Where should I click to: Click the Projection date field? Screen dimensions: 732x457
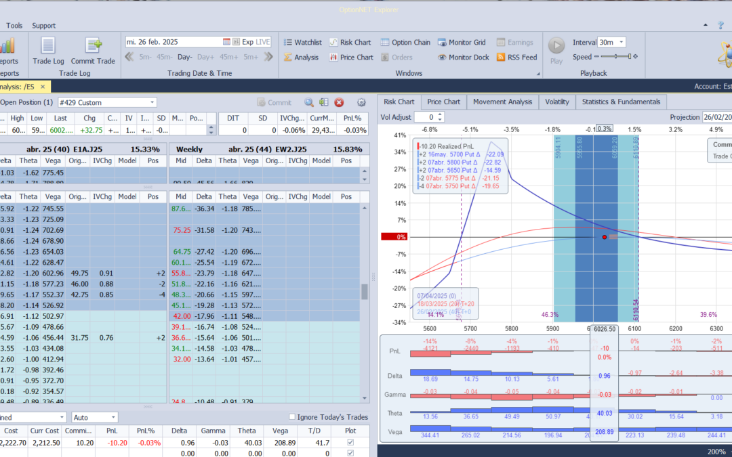point(717,117)
